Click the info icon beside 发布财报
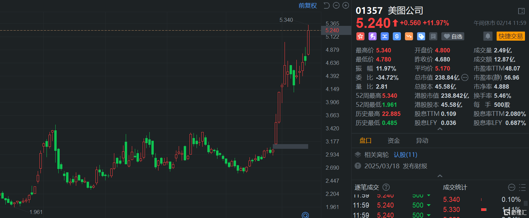The width and height of the screenshot is (529, 218). click(x=358, y=166)
